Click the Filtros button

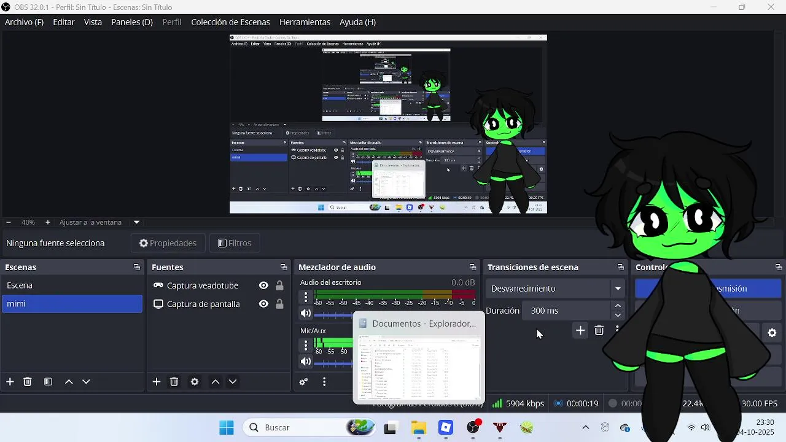tap(235, 243)
